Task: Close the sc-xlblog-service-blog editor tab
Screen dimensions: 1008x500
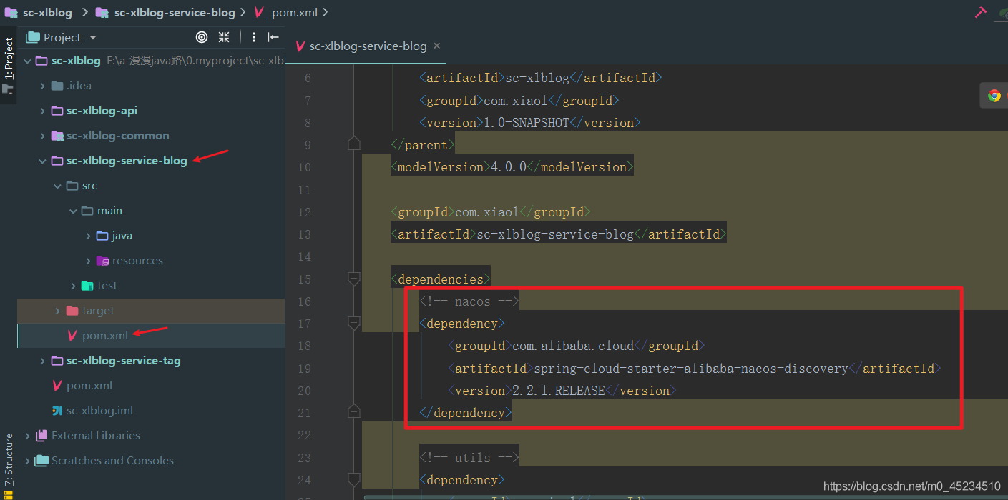Action: tap(437, 46)
